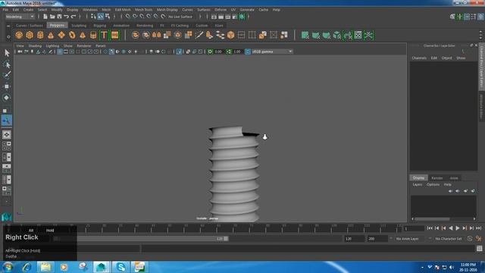Select the Rotate tool in the toolbox
This screenshot has height=273, width=485.
(7, 98)
